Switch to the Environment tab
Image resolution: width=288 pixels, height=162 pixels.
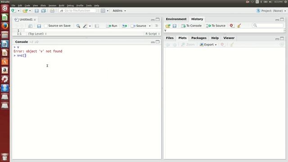176,19
